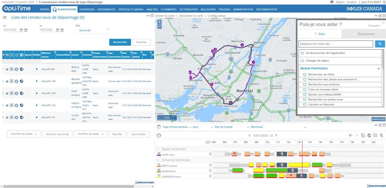Click the back arrow in Gantt toolbar
This screenshot has height=188, width=386.
click(351, 135)
